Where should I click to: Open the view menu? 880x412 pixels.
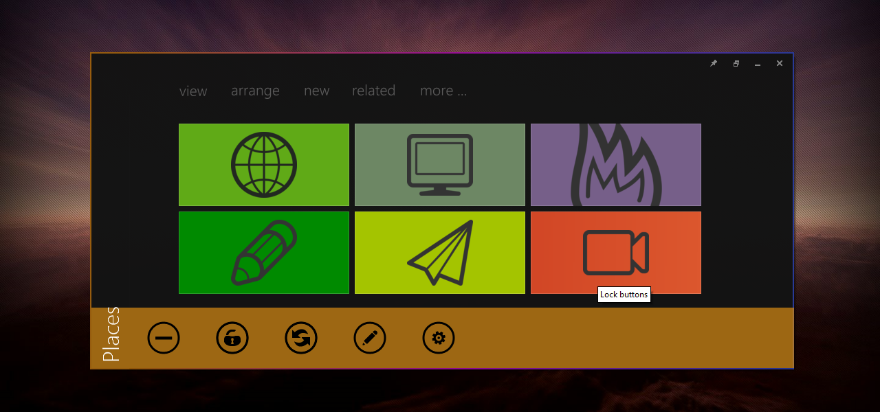193,91
